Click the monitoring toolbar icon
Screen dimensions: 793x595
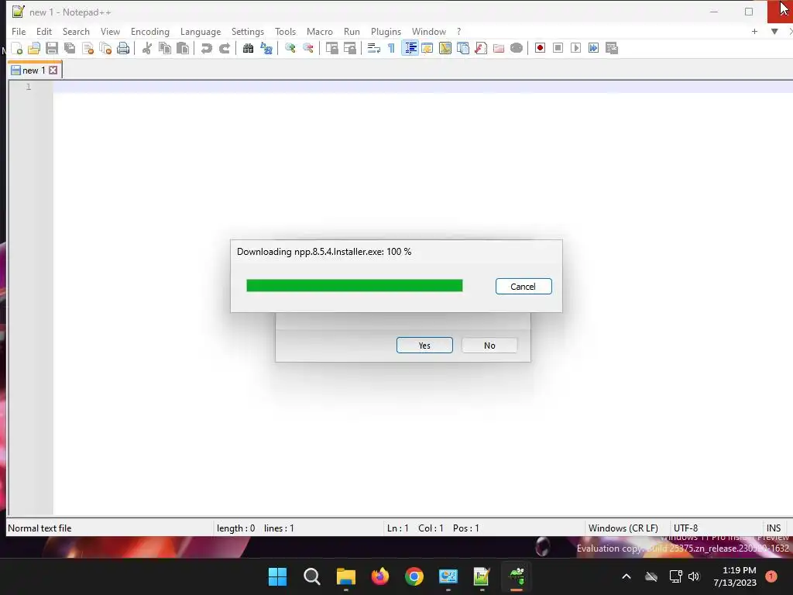coord(517,48)
